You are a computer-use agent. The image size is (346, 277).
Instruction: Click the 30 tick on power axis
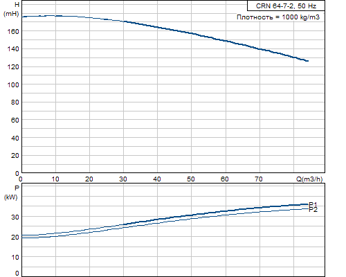(15, 217)
